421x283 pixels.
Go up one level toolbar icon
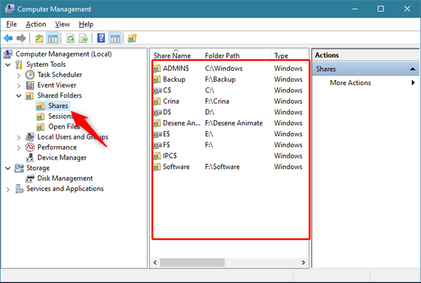(39, 38)
